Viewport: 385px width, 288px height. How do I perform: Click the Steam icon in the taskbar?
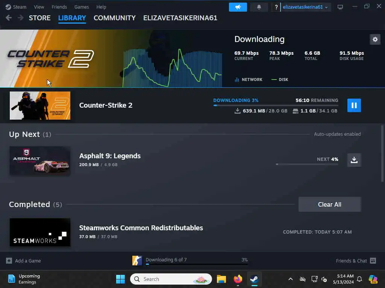pos(254,279)
